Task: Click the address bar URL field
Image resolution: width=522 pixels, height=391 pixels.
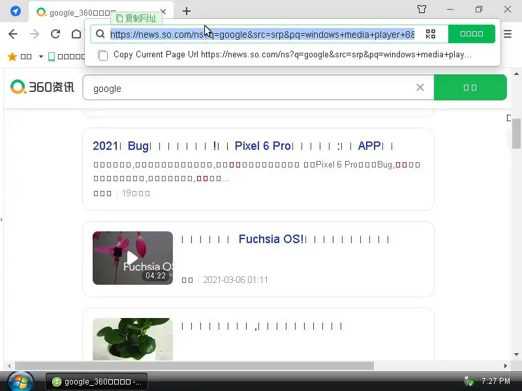Action: coord(262,35)
